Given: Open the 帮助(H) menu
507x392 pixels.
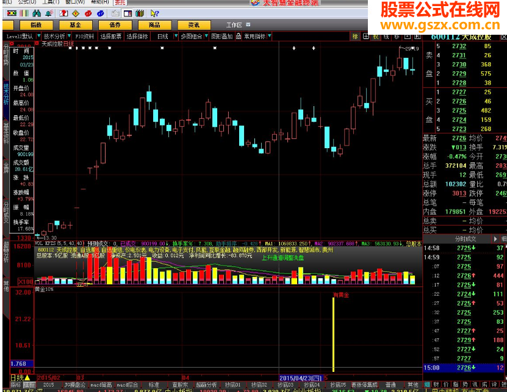Looking at the screenshot, I should pyautogui.click(x=99, y=2).
